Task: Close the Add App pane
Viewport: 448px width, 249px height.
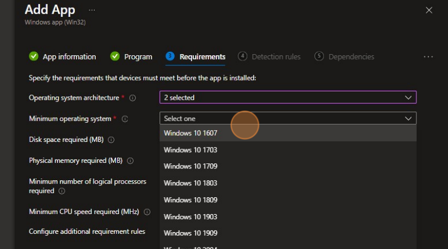Action: click(429, 10)
